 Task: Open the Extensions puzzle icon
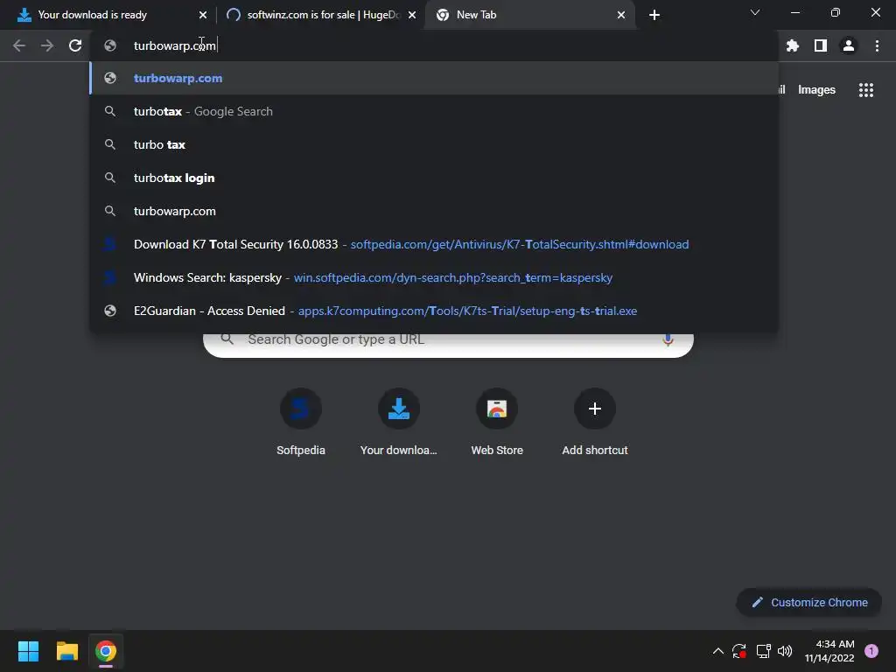[x=792, y=45]
